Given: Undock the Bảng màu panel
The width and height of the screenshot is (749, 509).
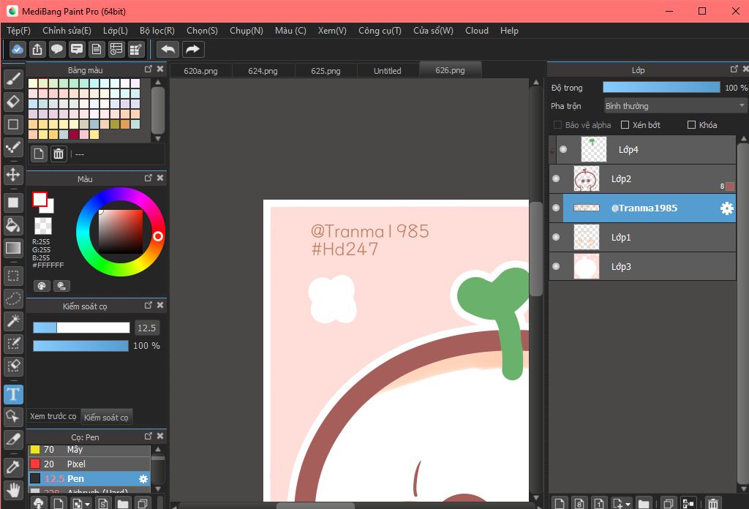Looking at the screenshot, I should coord(148,69).
